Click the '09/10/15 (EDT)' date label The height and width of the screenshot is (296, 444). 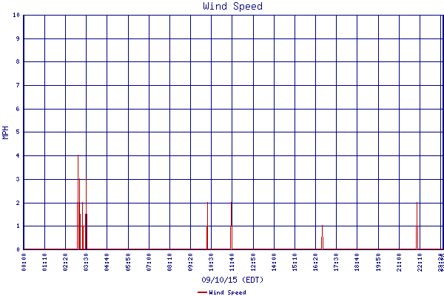pyautogui.click(x=232, y=280)
